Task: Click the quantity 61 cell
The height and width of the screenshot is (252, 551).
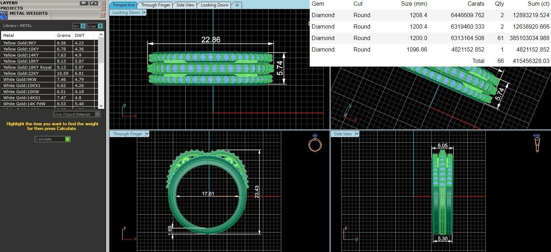Action: tap(500, 38)
